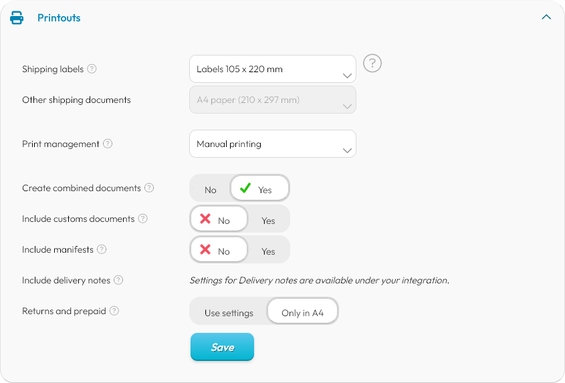Show help for Include delivery notes

click(x=118, y=280)
